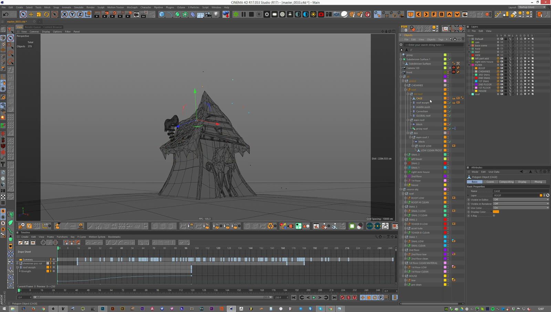Click the PSR 0 reset icon

click(404, 29)
